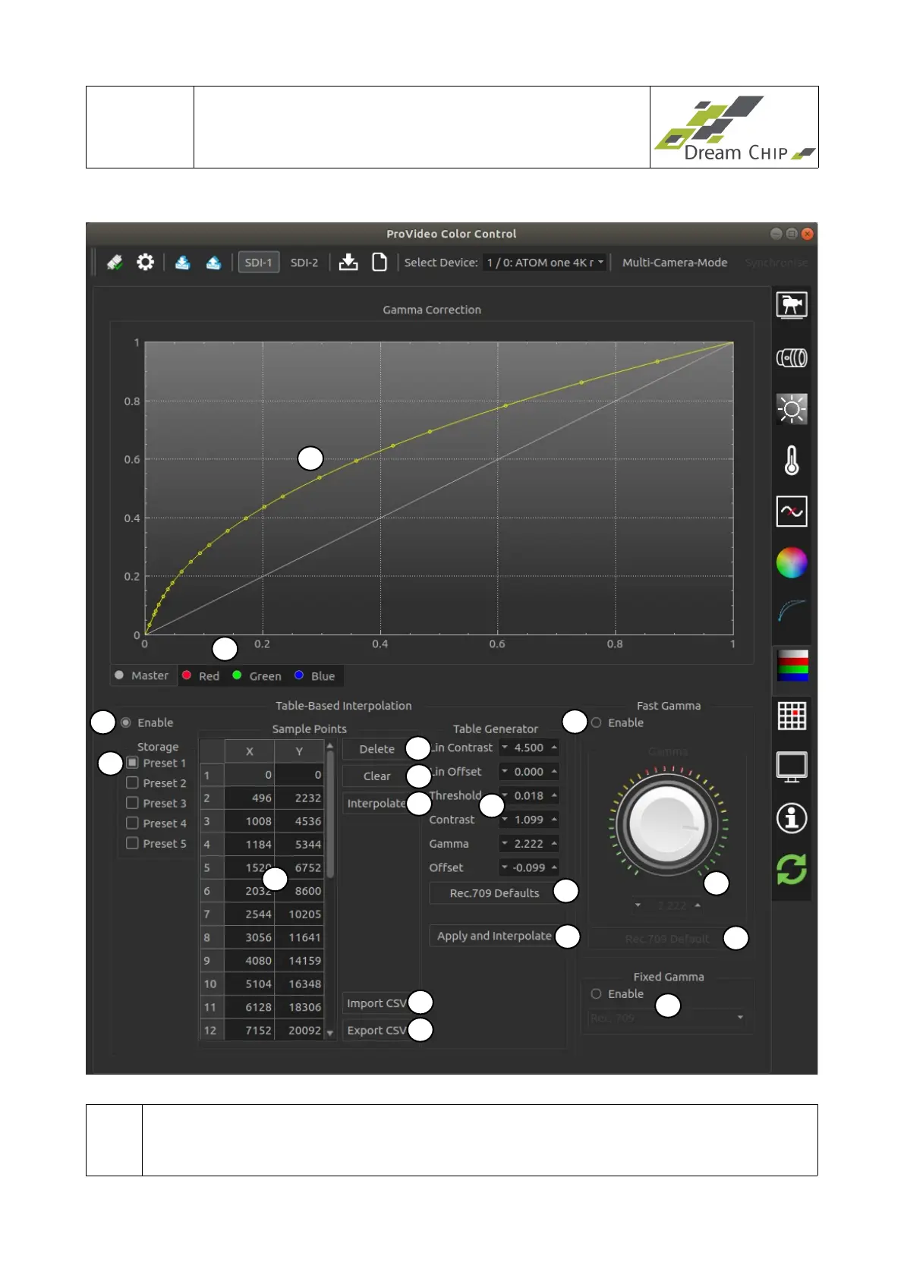Open the Select Device dropdown
The width and height of the screenshot is (904, 1278).
(545, 263)
